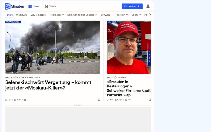211x132 pixels.
Task: Open the smoke cloud article photo
Action: [x=53, y=47]
